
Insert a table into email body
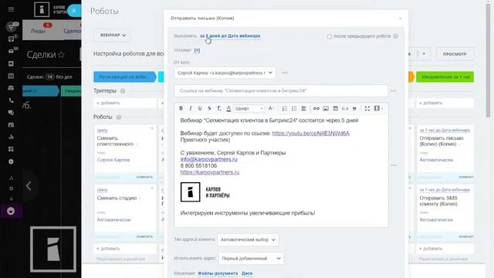(336, 108)
